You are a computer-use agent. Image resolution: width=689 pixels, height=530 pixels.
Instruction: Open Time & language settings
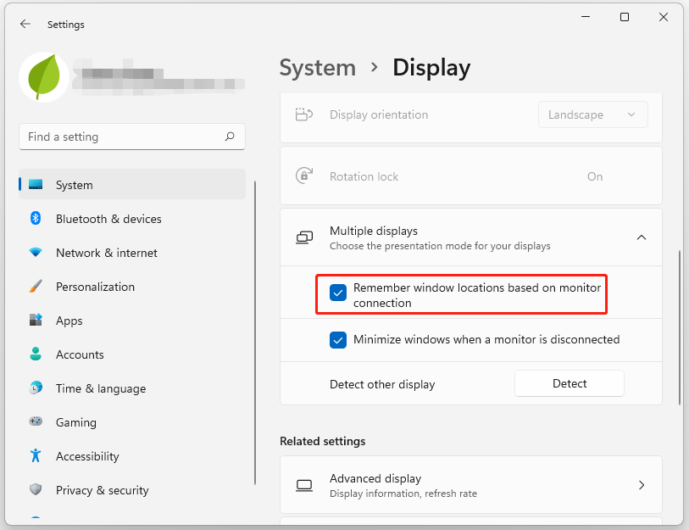[100, 388]
